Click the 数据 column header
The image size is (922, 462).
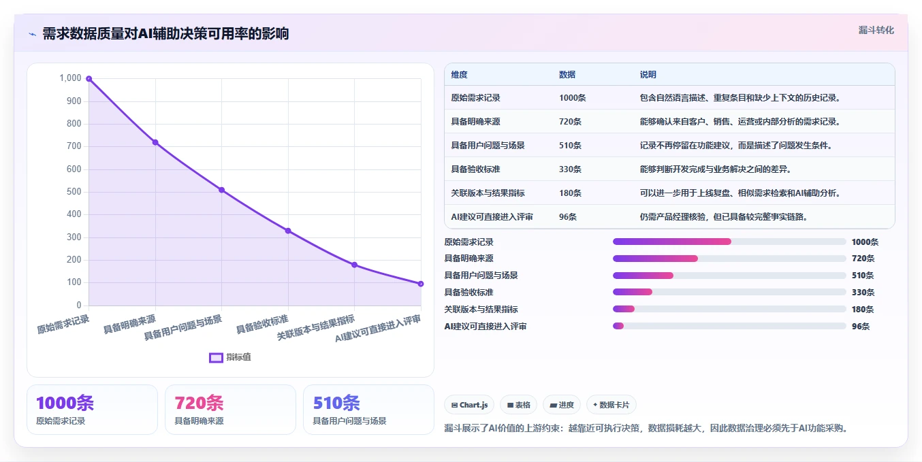click(567, 75)
